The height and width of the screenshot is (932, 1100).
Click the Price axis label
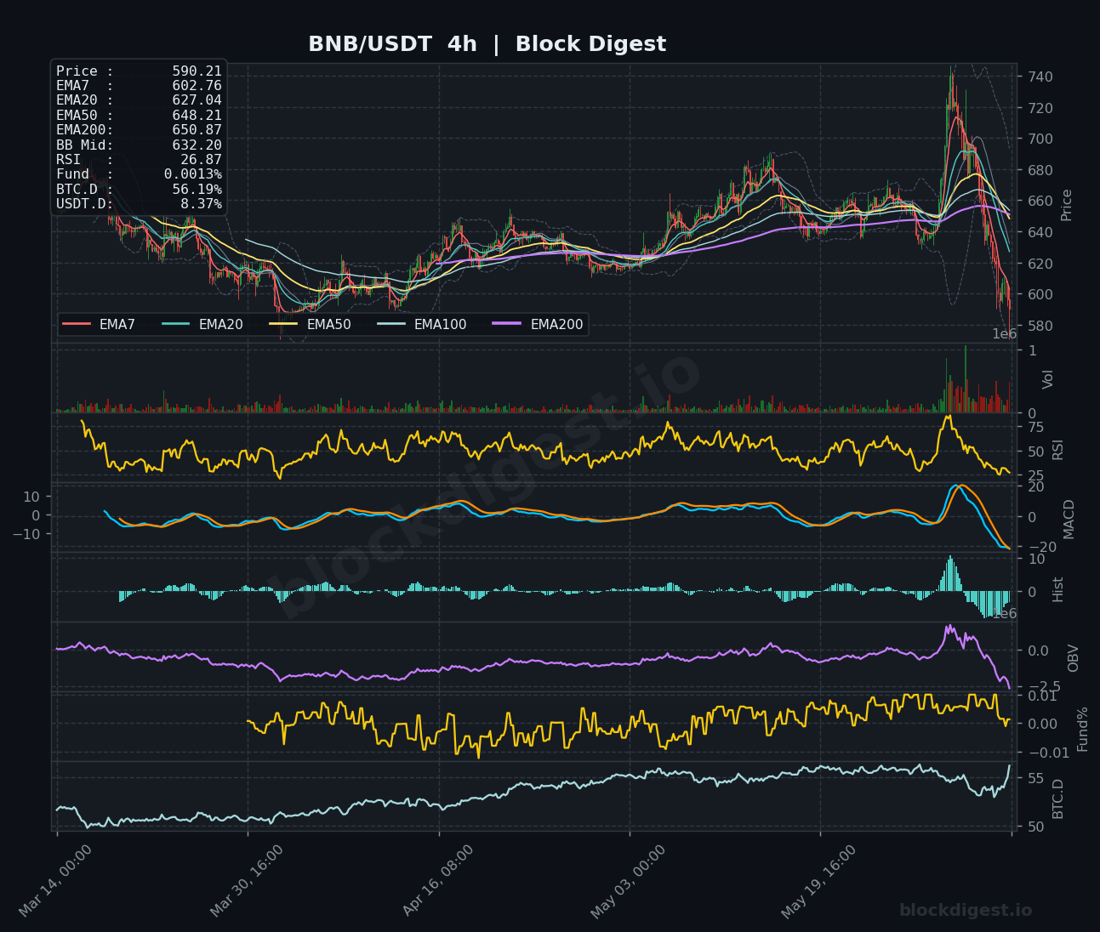(x=1066, y=205)
